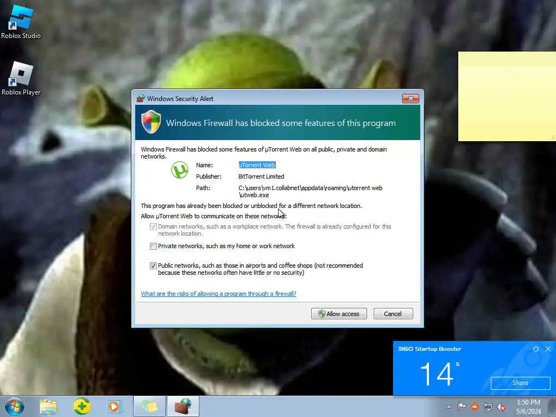Click Share in 360 Startup Booster
This screenshot has width=556, height=417.
click(x=520, y=383)
